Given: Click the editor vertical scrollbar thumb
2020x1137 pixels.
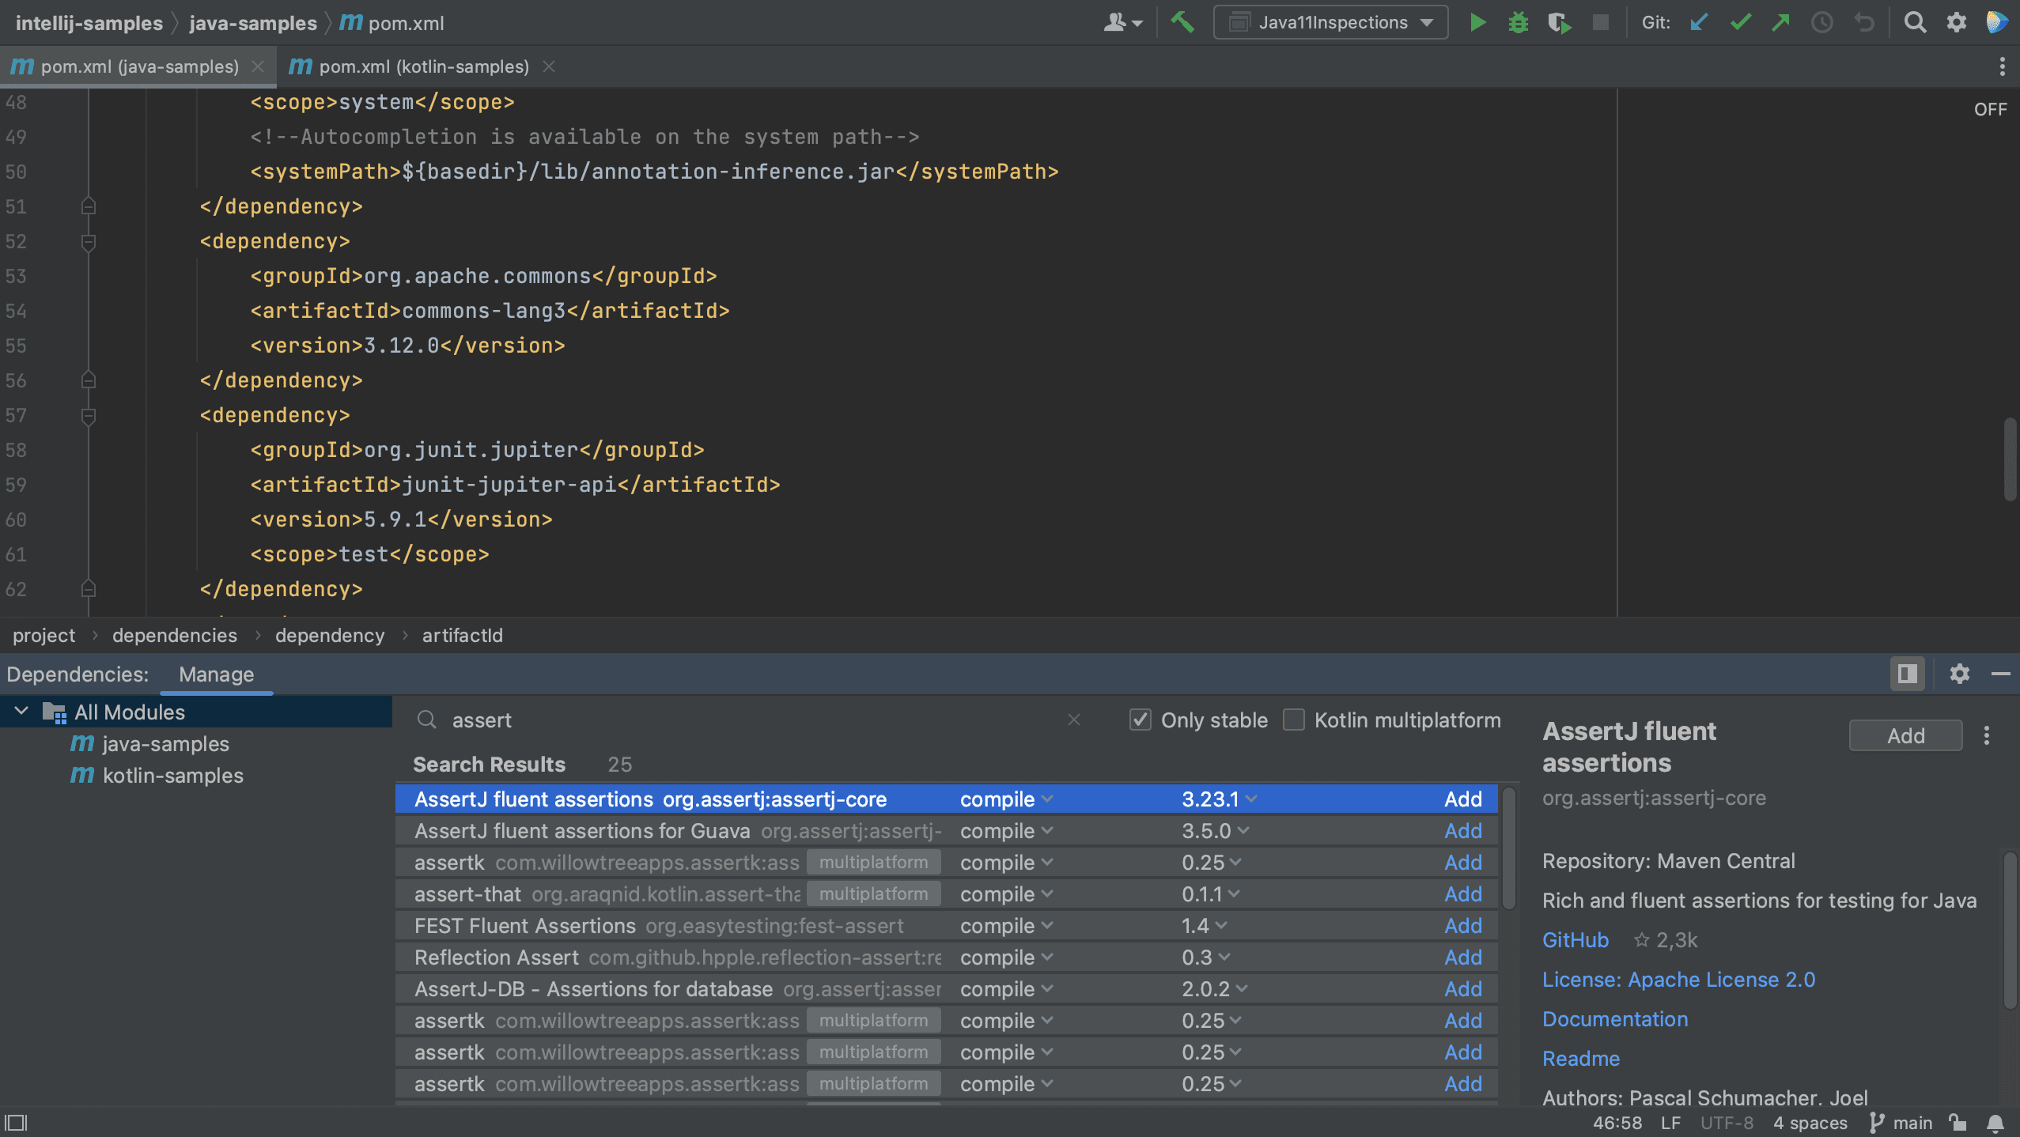Looking at the screenshot, I should (x=2010, y=459).
